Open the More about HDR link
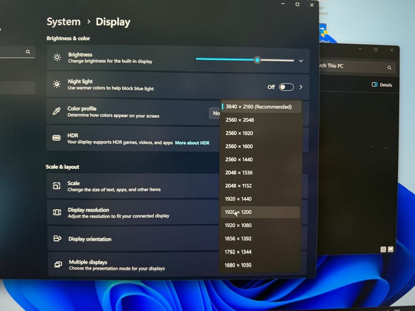 pos(192,143)
